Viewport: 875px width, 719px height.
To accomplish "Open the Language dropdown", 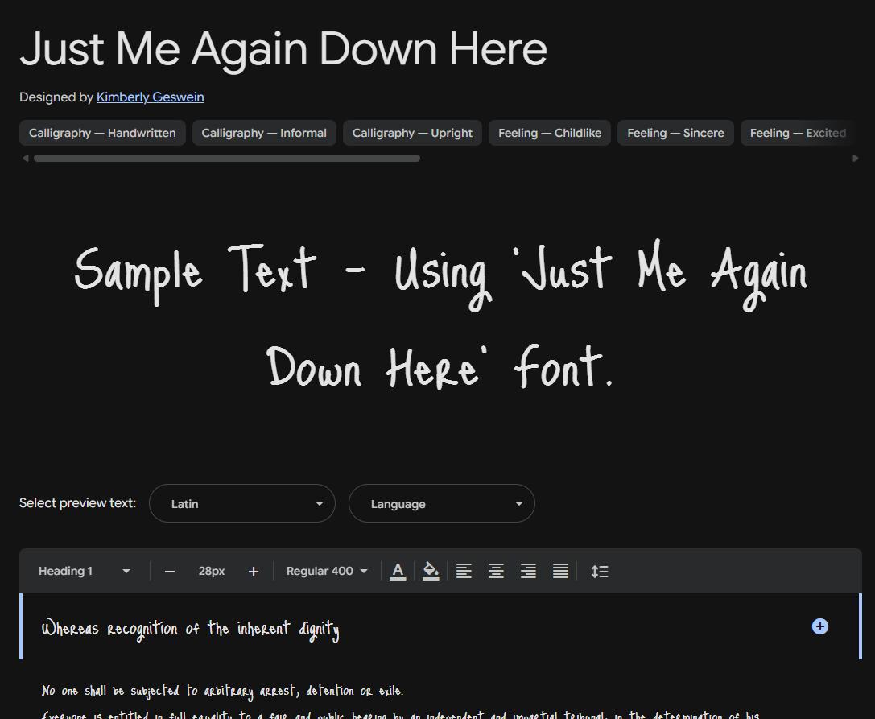I will tap(442, 503).
